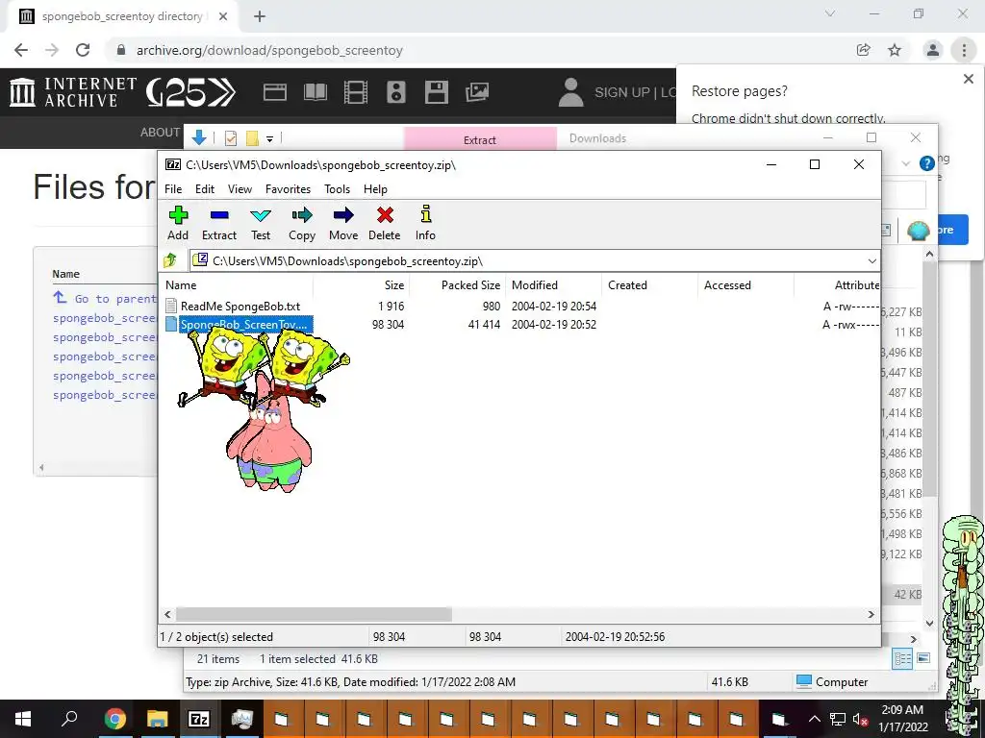Share this page icon in Chrome

[x=864, y=50]
